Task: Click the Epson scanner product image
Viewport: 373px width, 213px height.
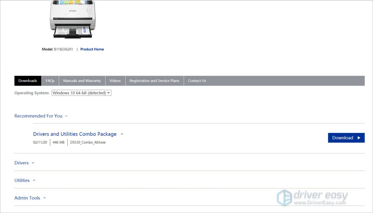Action: pos(72,19)
